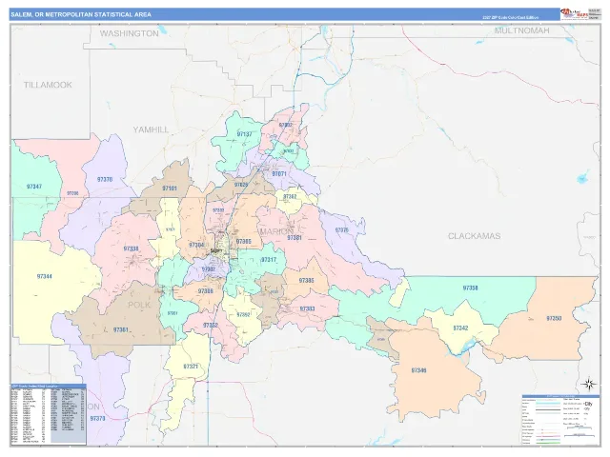Select ZIP code 97317 label
Image resolution: width=610 pixels, height=457 pixels.
[x=269, y=260]
